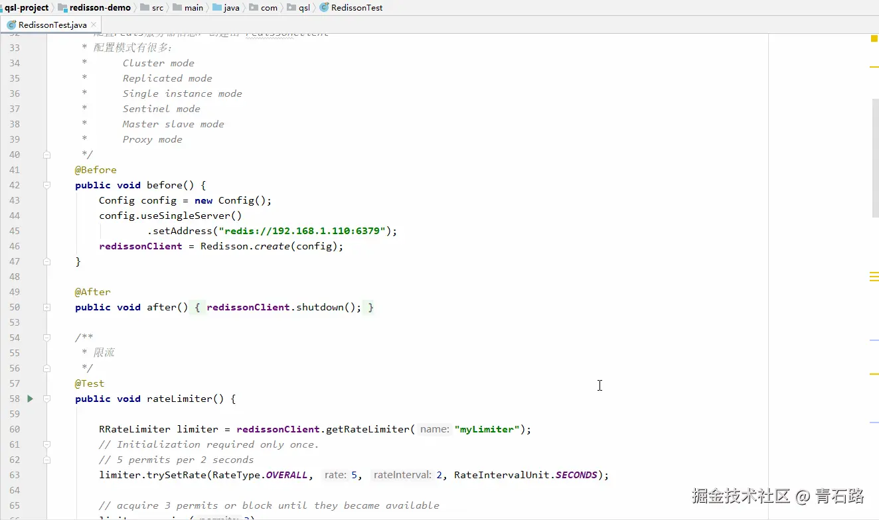
Task: Click the qsl-project breadcrumb folder icon
Action: (0, 8)
